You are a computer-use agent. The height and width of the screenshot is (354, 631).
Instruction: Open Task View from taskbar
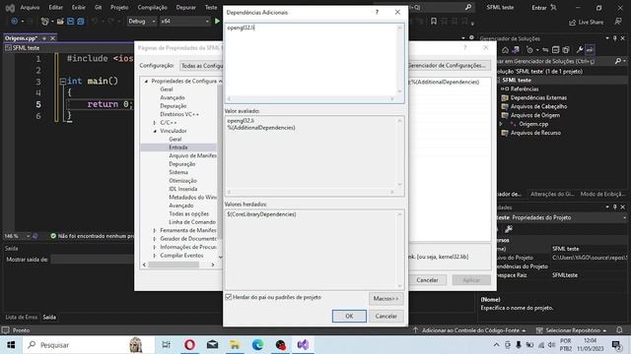(x=167, y=345)
